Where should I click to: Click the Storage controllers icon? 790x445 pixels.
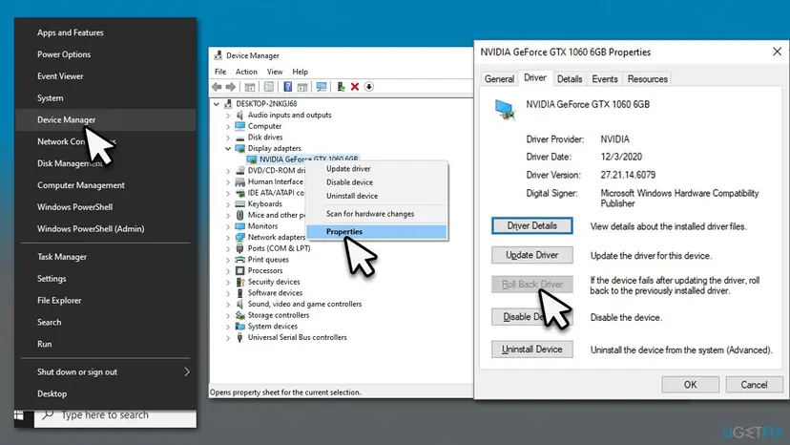click(x=239, y=315)
